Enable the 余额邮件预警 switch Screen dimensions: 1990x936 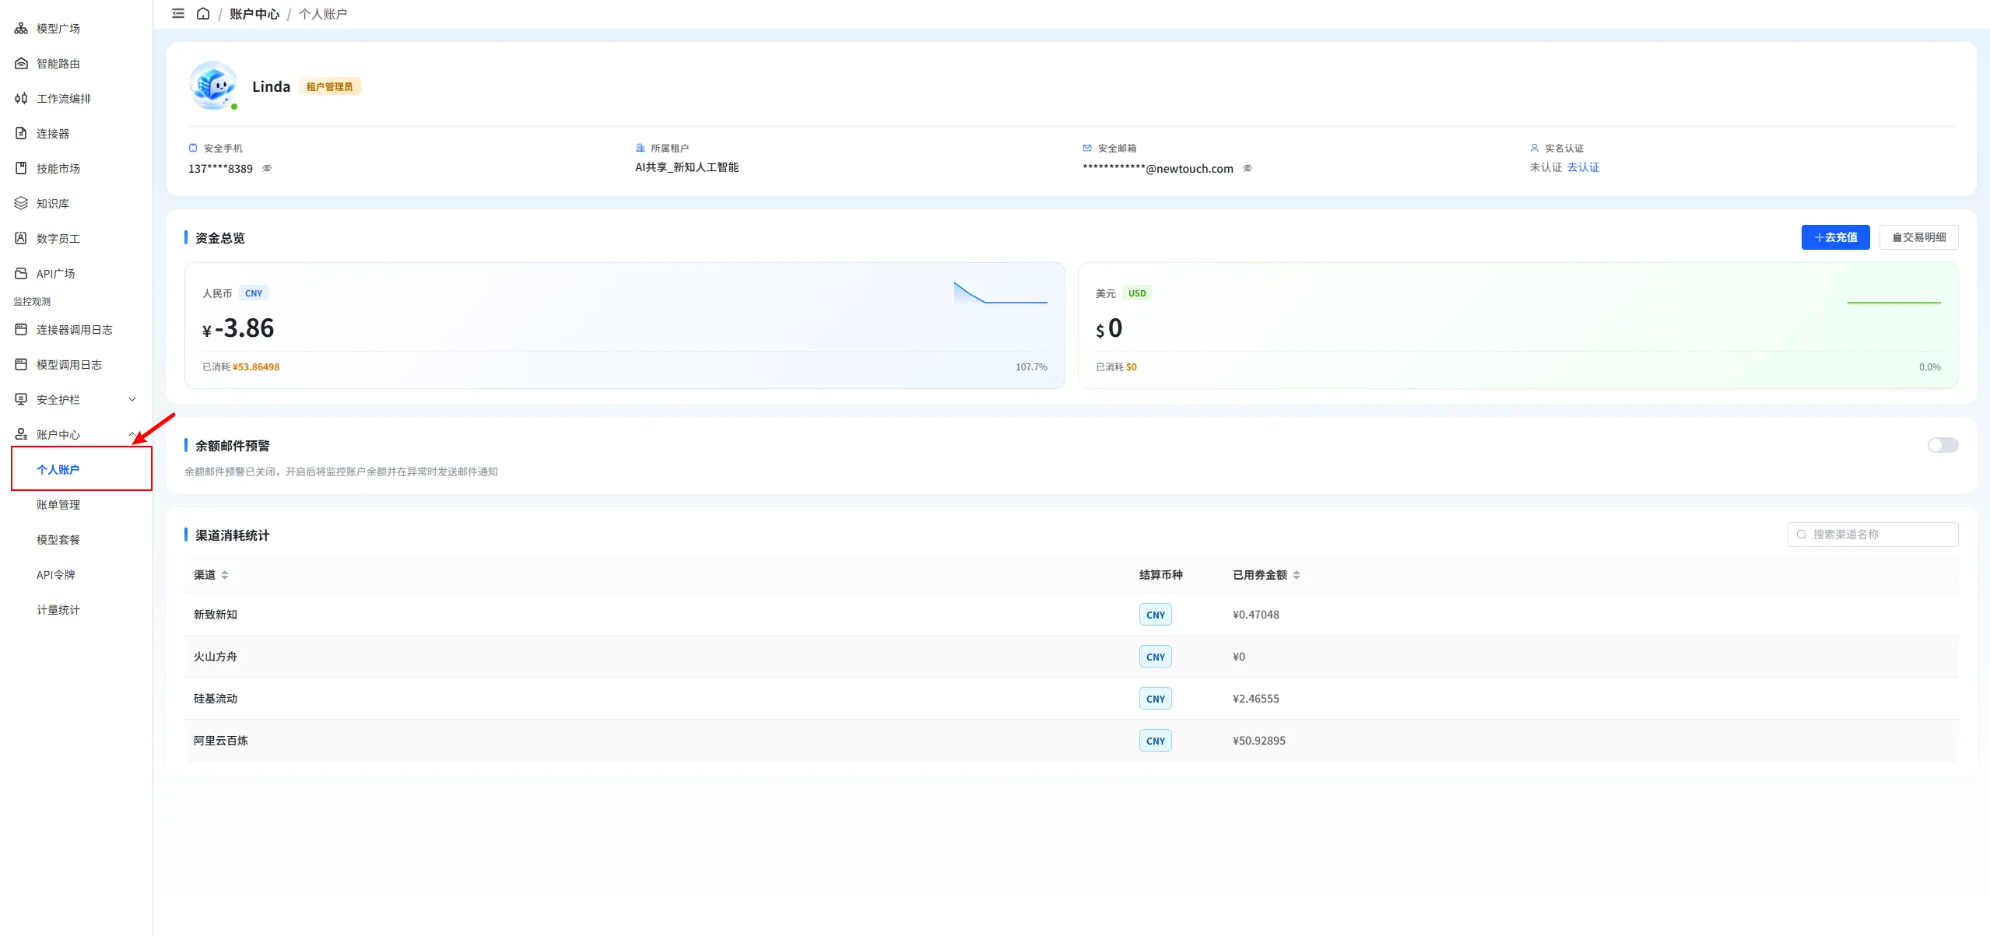(1943, 446)
